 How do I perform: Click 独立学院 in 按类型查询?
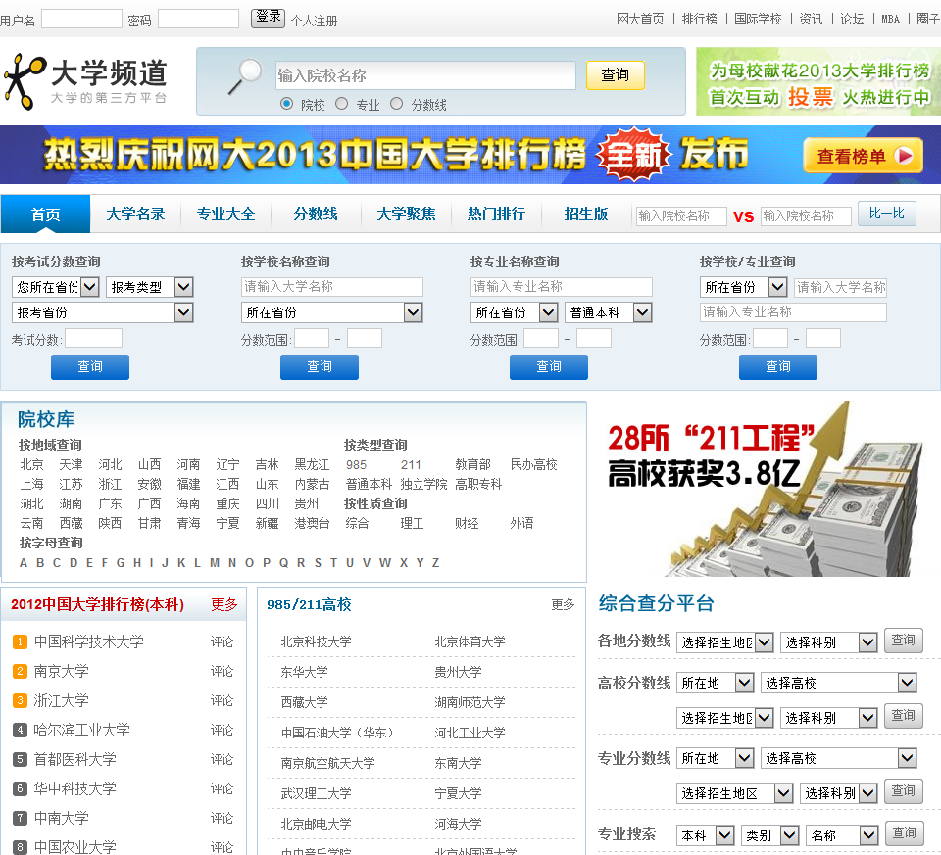(423, 485)
